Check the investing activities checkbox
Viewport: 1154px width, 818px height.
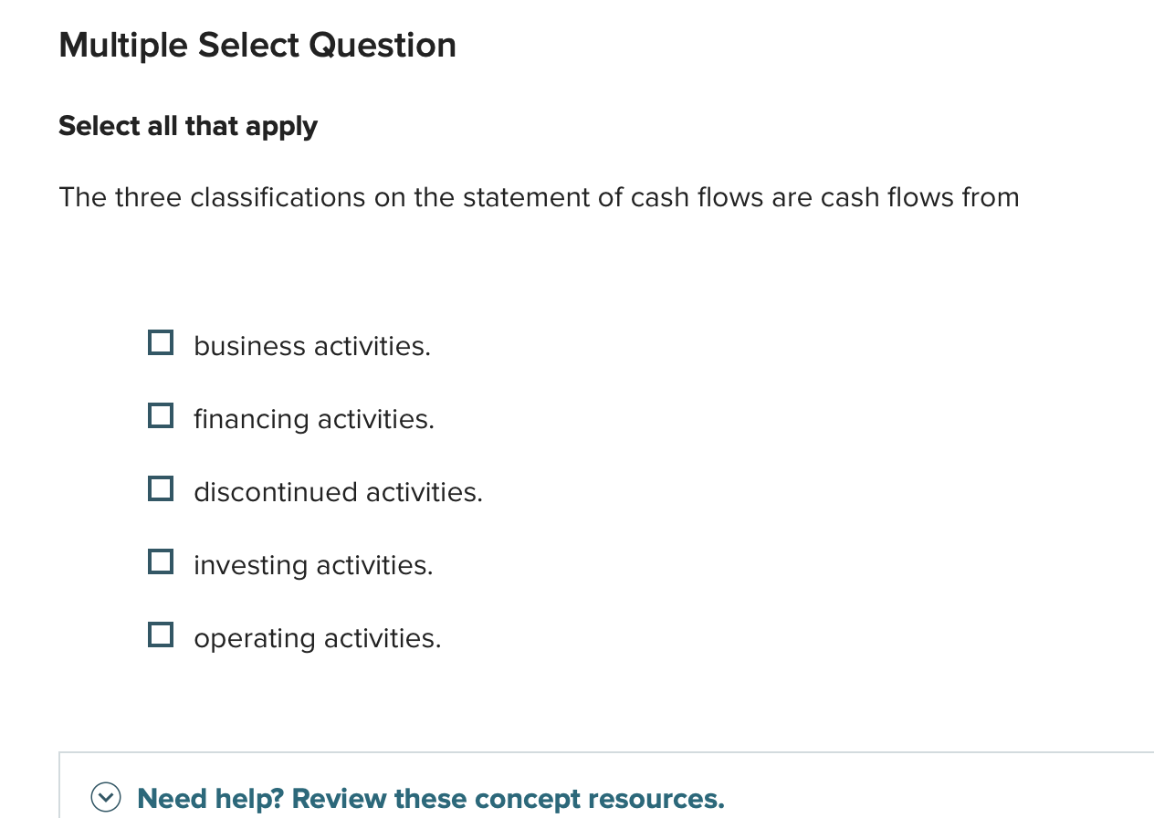pyautogui.click(x=160, y=561)
